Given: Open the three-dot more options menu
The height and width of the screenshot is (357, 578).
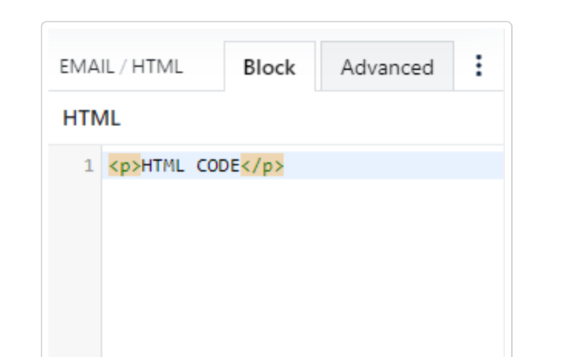Looking at the screenshot, I should [x=479, y=66].
